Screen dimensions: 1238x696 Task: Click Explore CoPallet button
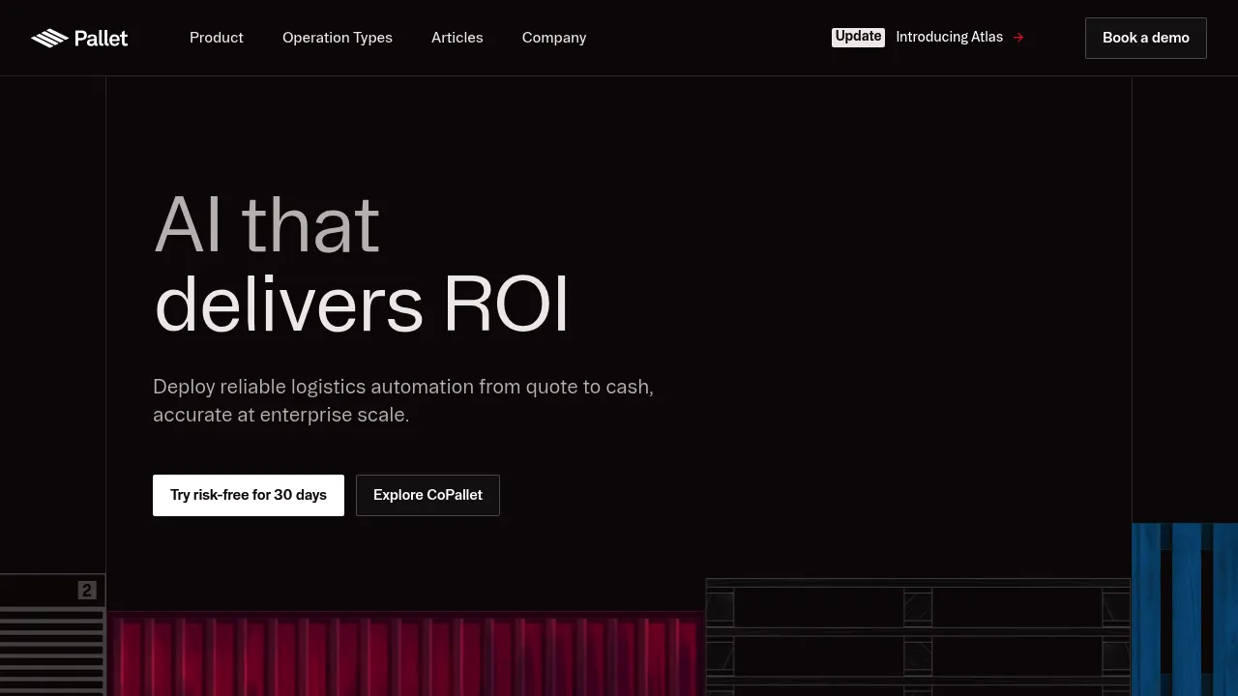(427, 495)
